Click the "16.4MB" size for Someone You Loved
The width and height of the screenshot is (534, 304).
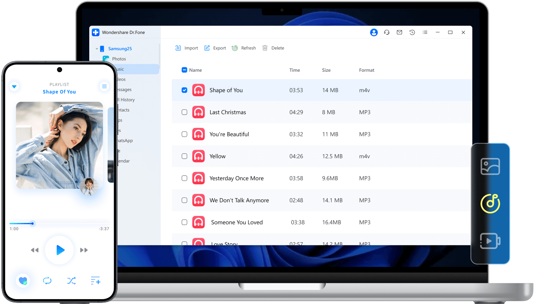tap(331, 222)
